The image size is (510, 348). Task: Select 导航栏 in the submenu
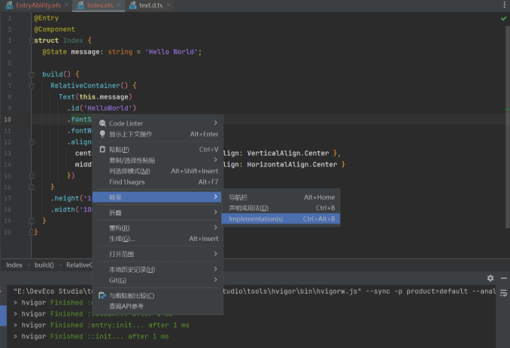281,197
